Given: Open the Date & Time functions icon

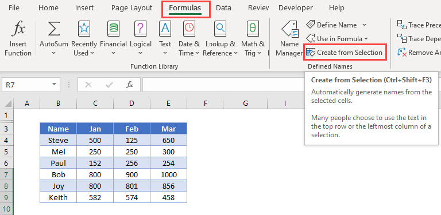Looking at the screenshot, I should [189, 29].
